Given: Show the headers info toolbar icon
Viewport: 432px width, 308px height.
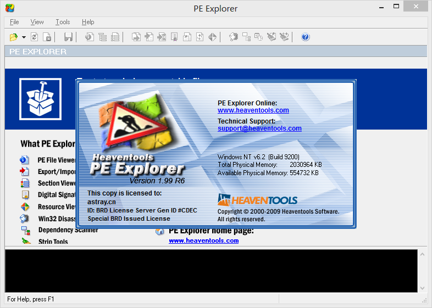Looking at the screenshot, I should pos(90,37).
